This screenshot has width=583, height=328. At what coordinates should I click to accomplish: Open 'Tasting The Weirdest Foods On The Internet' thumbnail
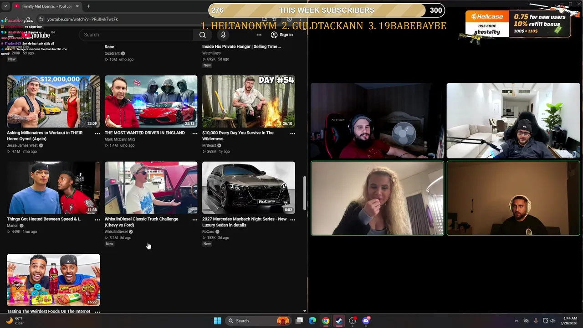[53, 280]
